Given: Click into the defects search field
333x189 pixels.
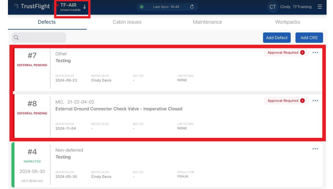Looking at the screenshot, I should point(41,38).
